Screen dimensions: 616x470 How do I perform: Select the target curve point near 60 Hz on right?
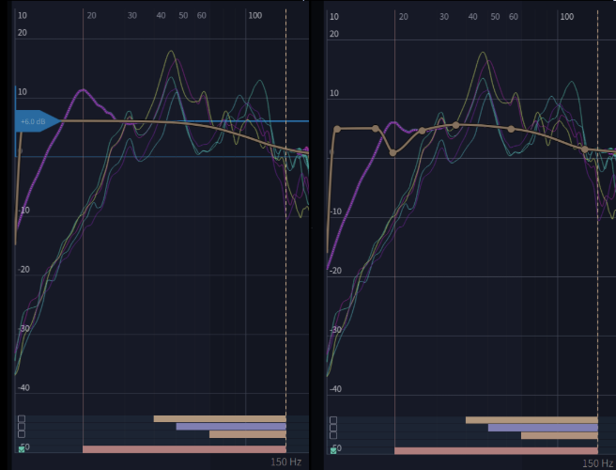[x=511, y=129]
